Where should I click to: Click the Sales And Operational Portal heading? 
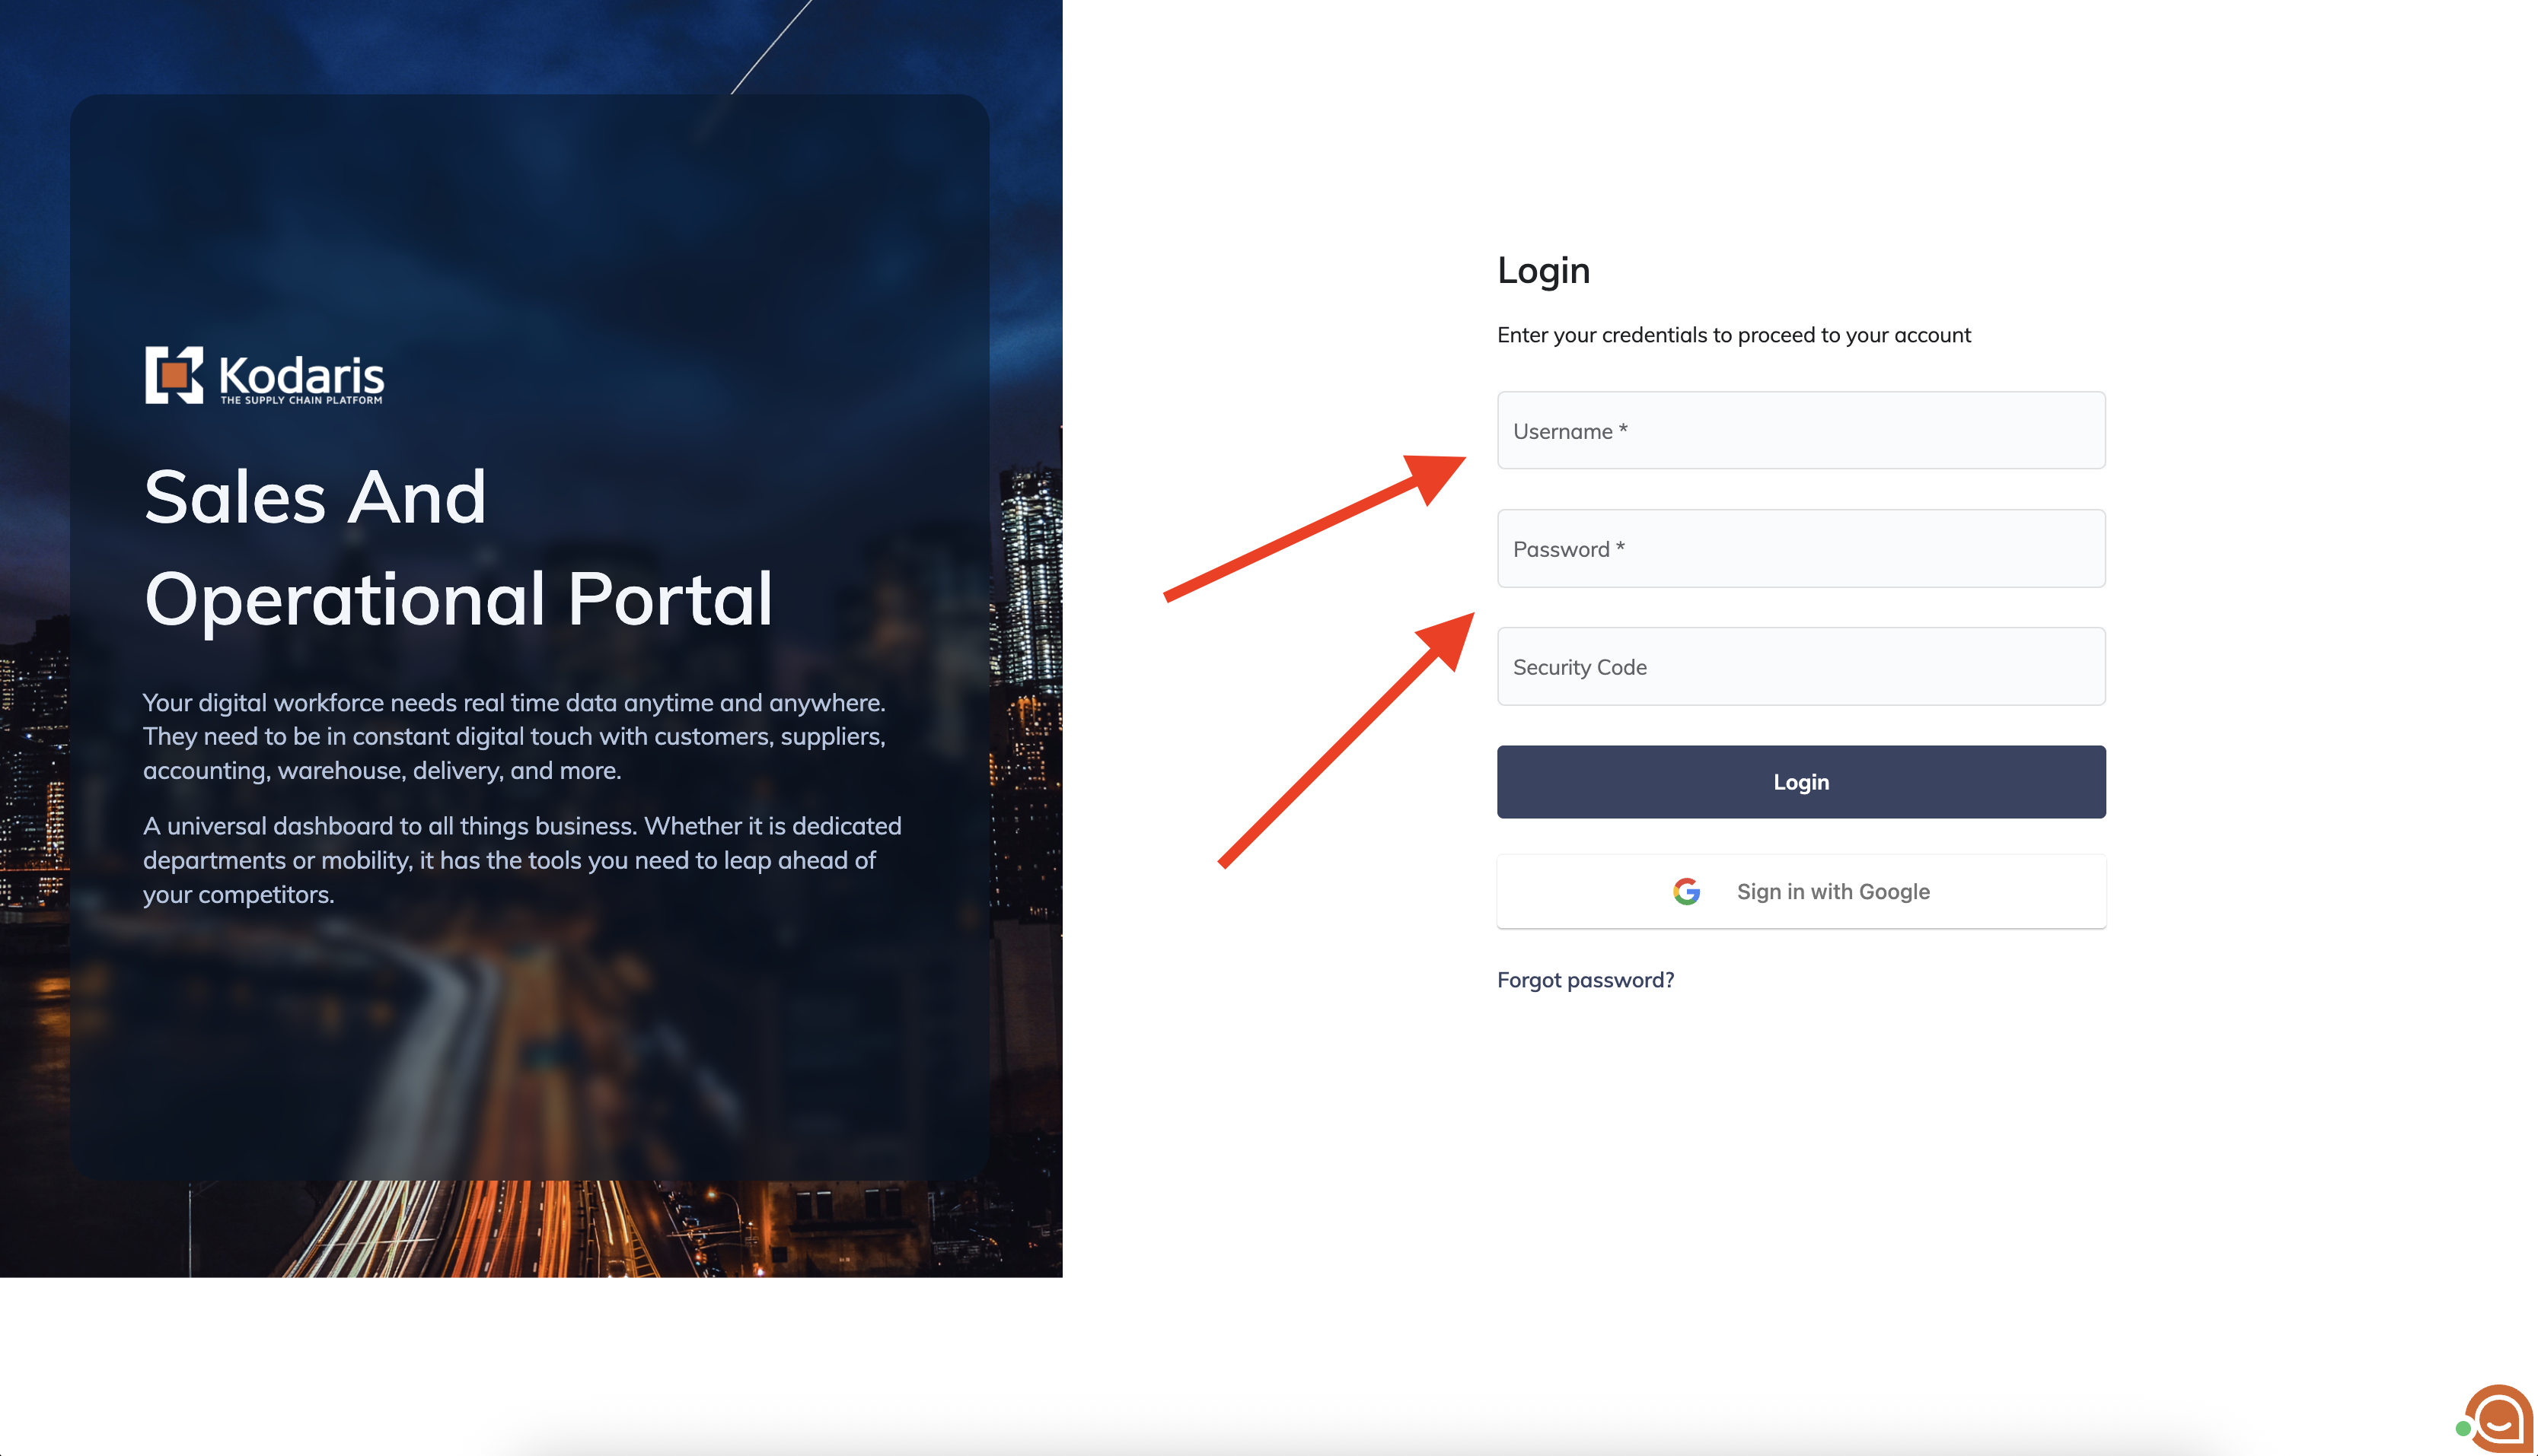[458, 547]
